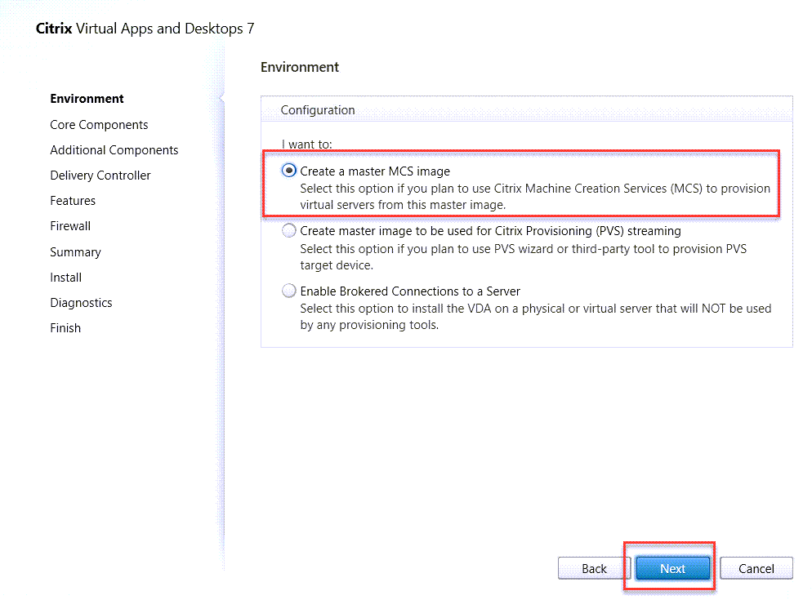Click the Install step in sidebar
This screenshot has height=609, width=812.
point(65,278)
